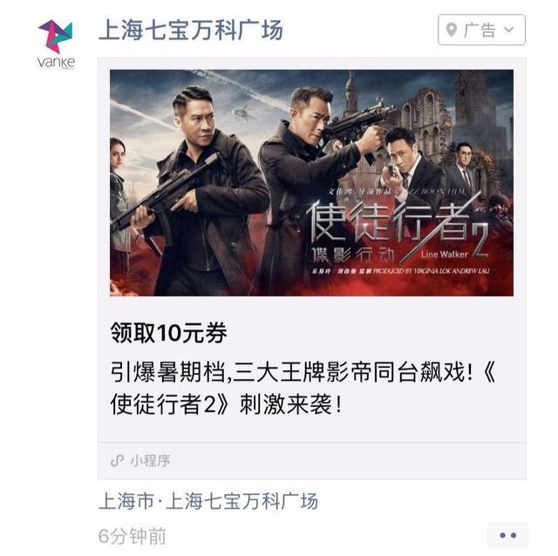Open the vanke logo avatar
558x556 pixels.
(56, 44)
